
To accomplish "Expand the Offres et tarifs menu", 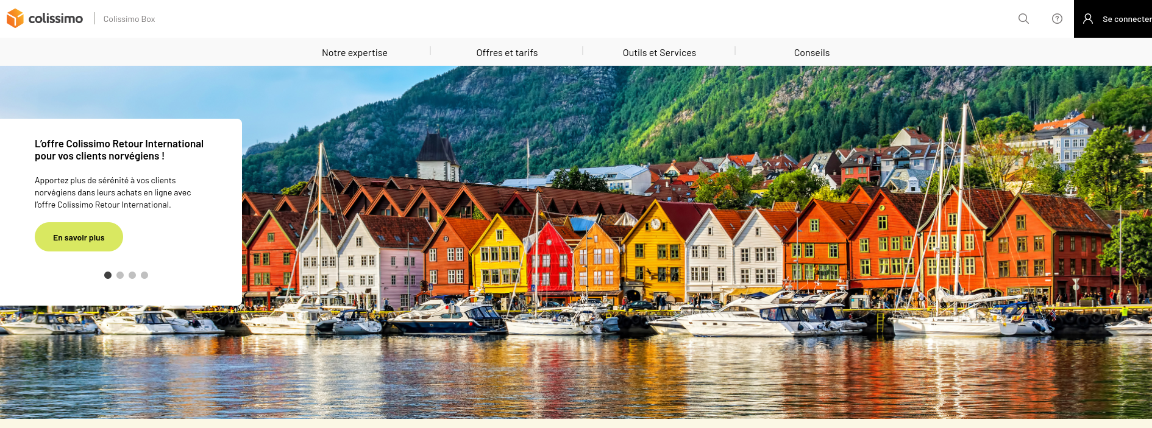I will [507, 53].
